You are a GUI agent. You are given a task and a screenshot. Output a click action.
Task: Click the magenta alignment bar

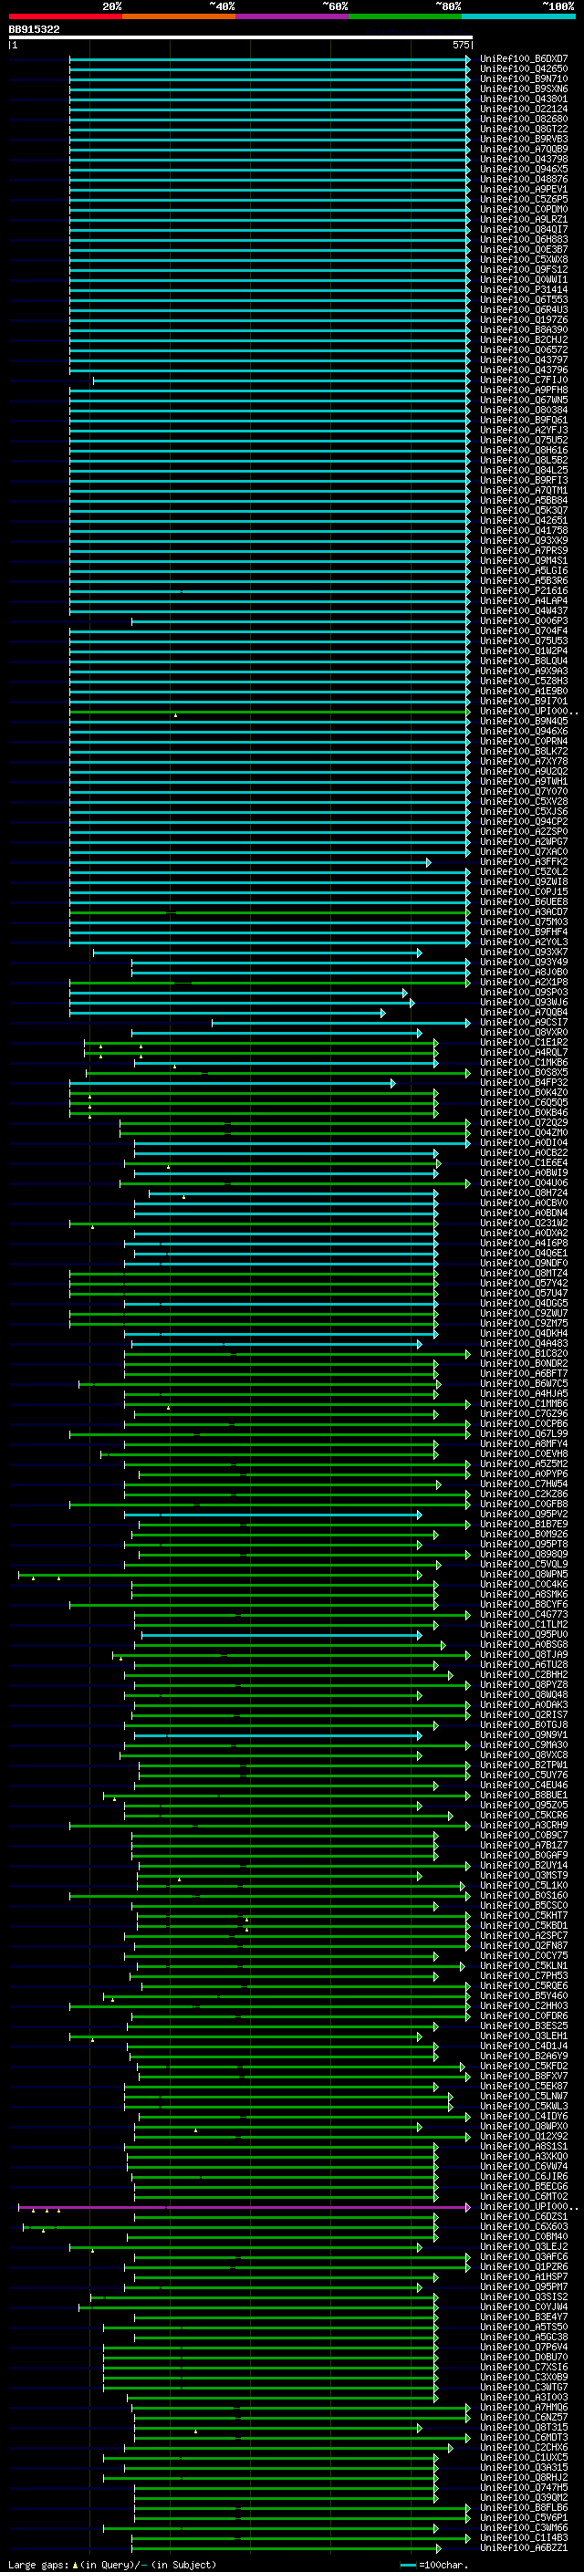[243, 2206]
